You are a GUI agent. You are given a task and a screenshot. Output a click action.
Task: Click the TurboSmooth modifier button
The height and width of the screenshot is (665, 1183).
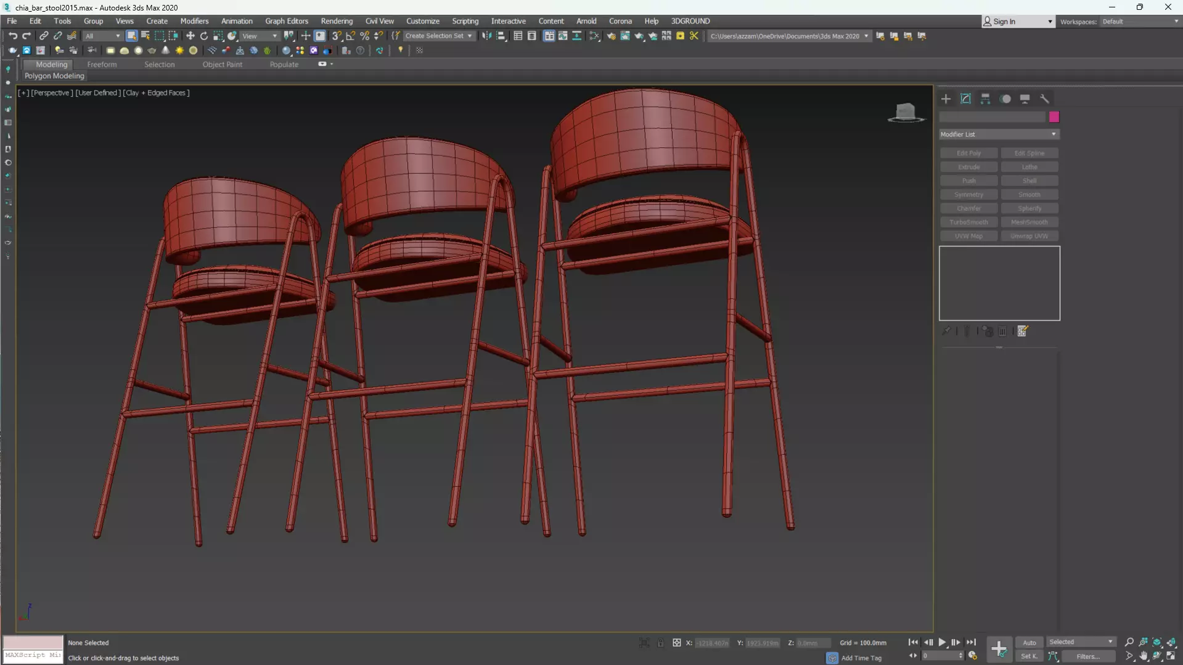pos(968,222)
